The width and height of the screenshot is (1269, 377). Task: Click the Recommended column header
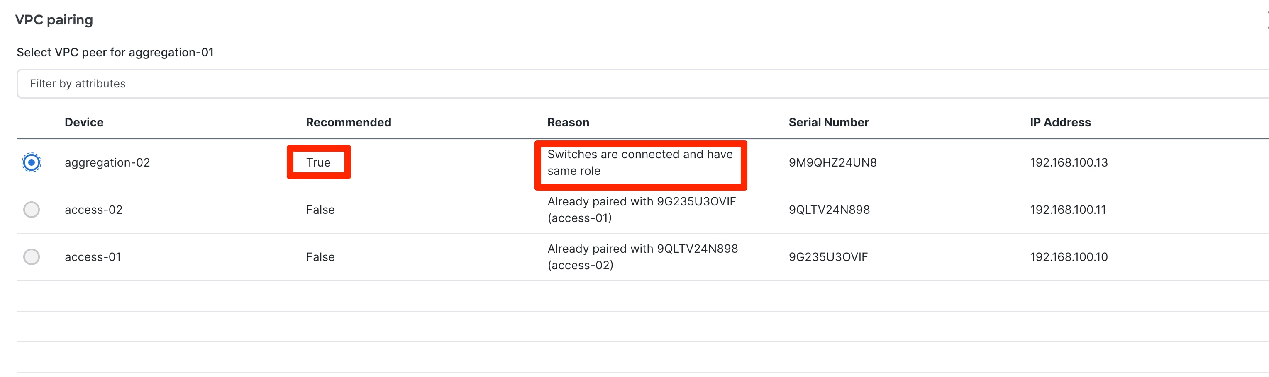[348, 122]
